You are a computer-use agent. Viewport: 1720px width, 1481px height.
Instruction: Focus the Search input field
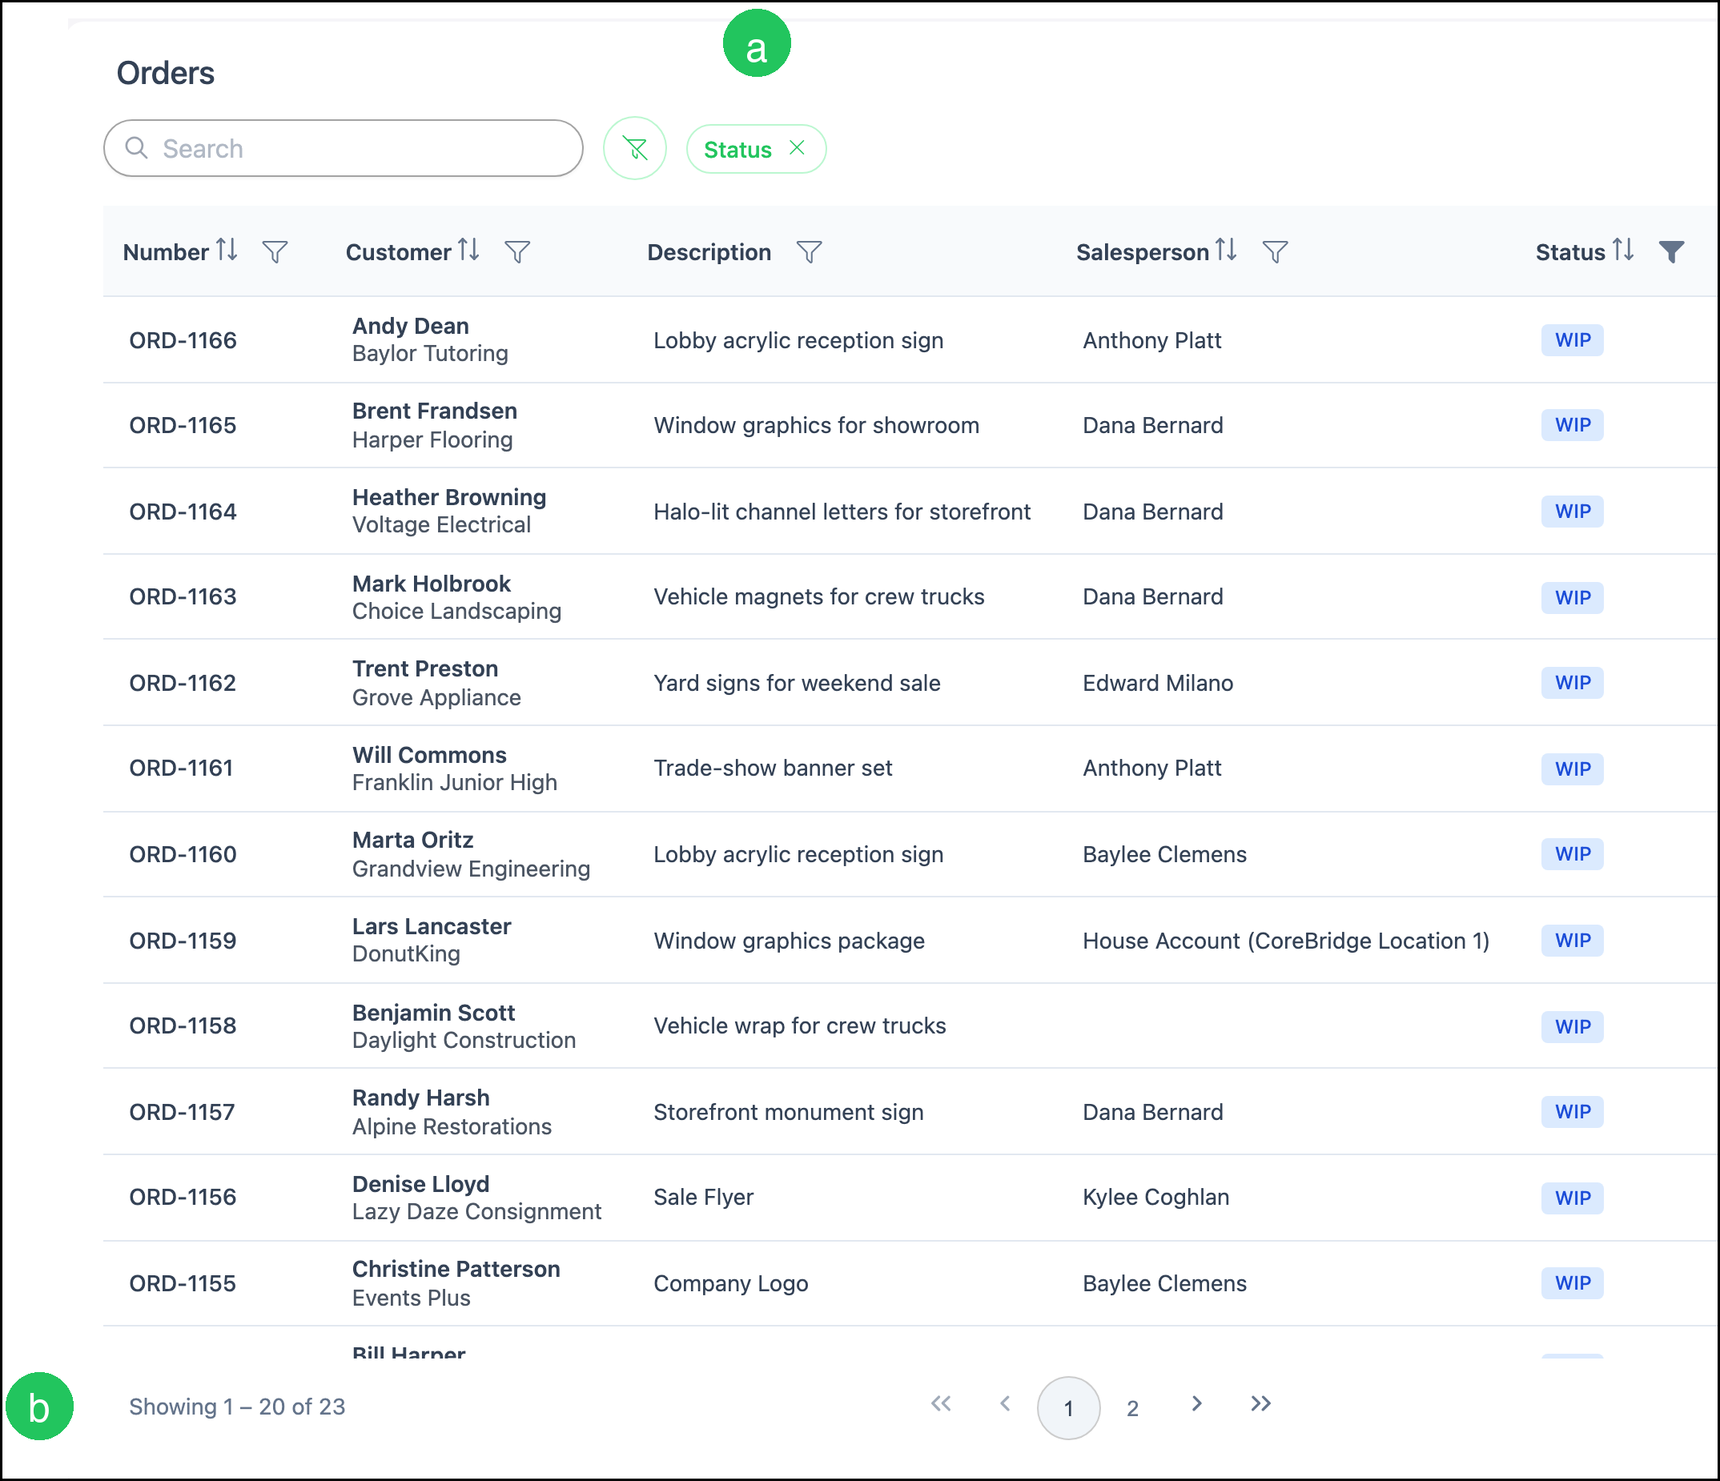(343, 149)
